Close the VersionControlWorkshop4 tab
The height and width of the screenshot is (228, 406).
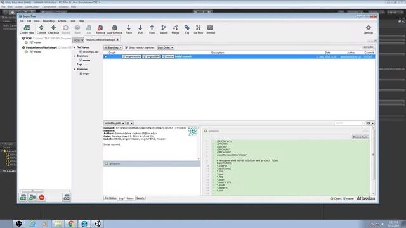pyautogui.click(x=117, y=39)
